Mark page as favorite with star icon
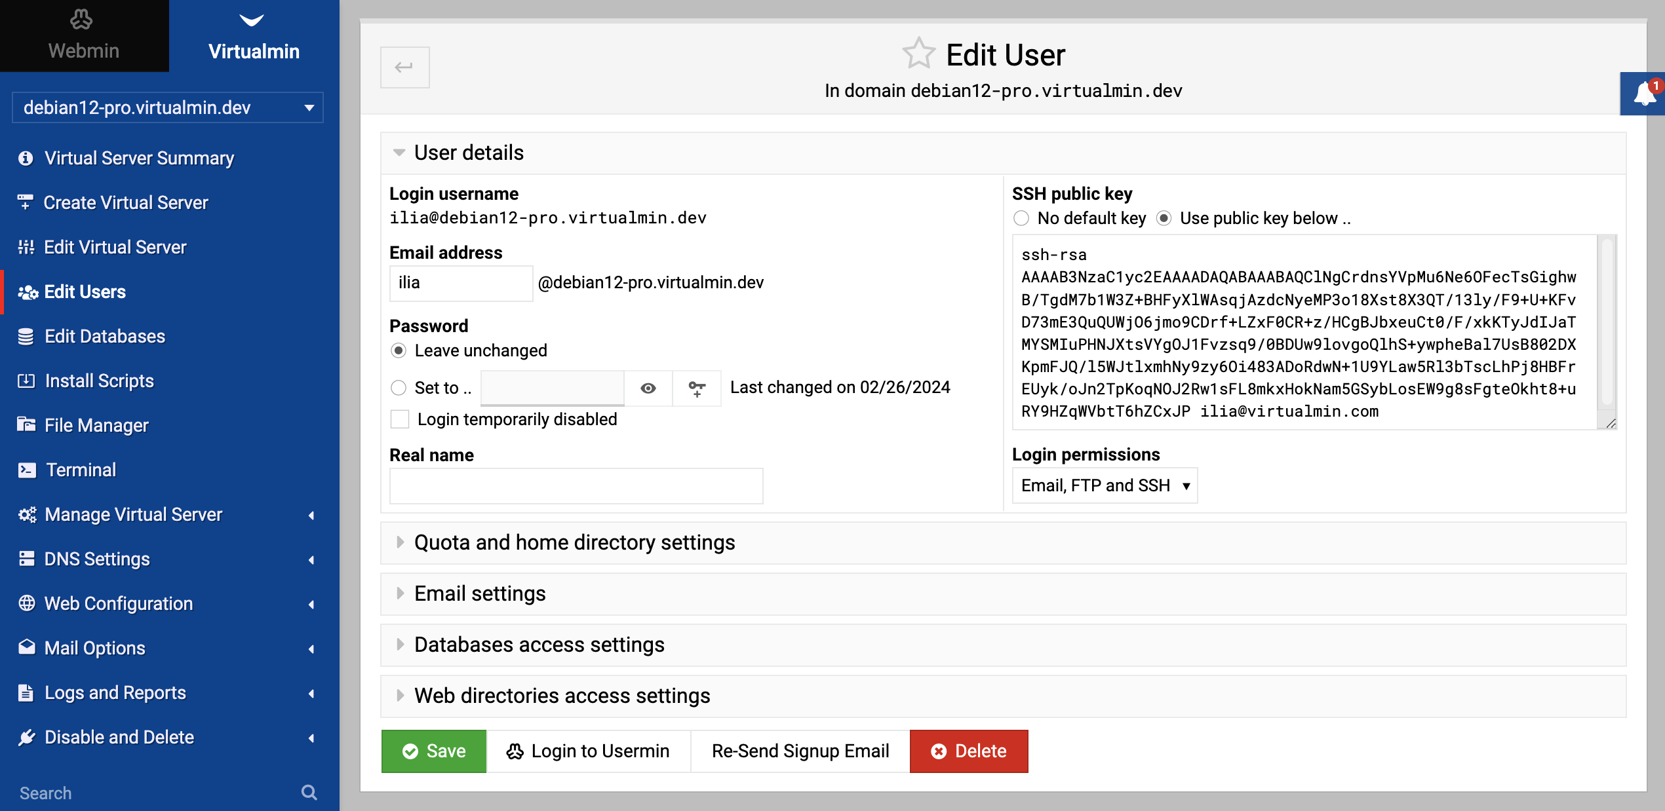Image resolution: width=1665 pixels, height=811 pixels. [x=918, y=54]
